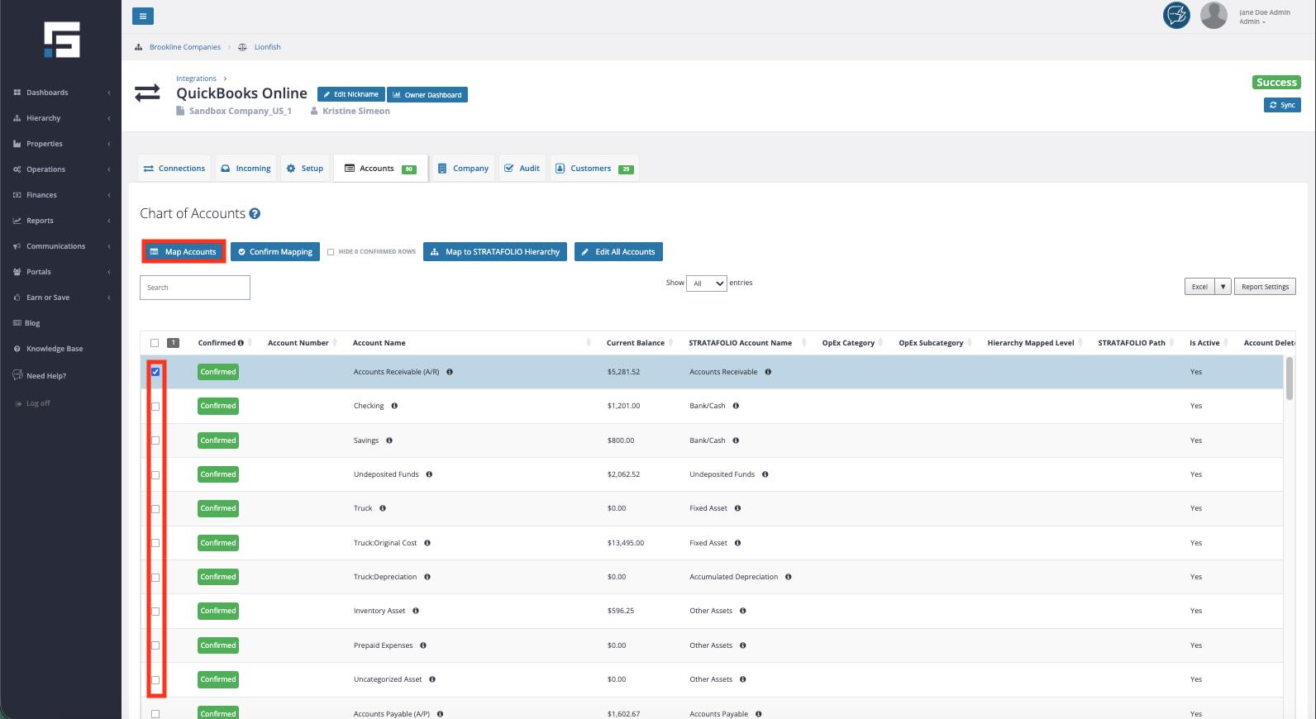The image size is (1316, 719).
Task: Open the chat support icon in header
Action: click(1176, 15)
